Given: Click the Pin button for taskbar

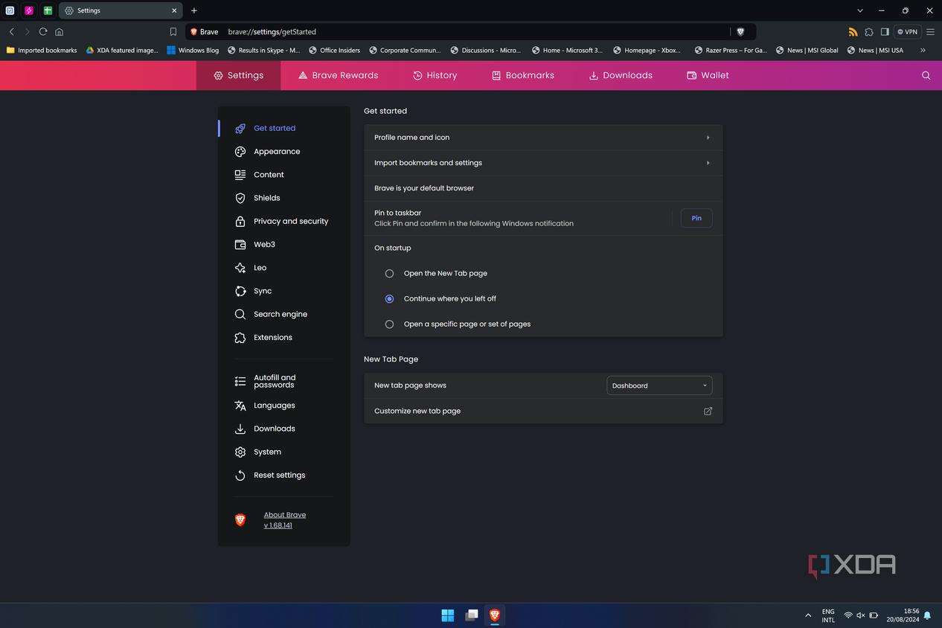Looking at the screenshot, I should click(x=696, y=218).
